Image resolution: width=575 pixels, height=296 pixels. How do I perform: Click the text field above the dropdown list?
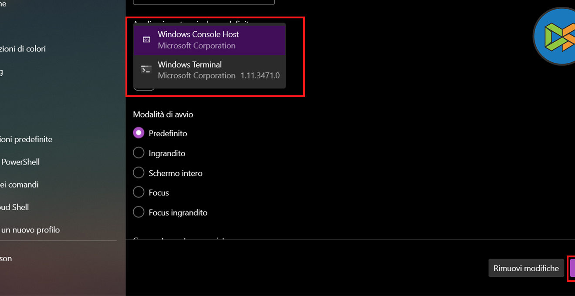click(x=203, y=2)
